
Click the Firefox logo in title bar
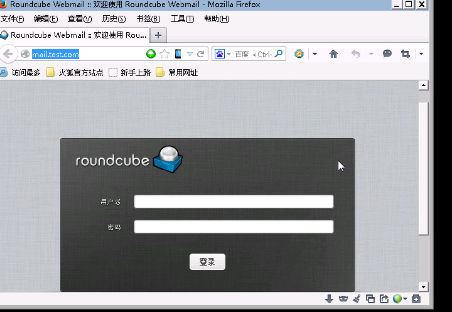coord(3,4)
